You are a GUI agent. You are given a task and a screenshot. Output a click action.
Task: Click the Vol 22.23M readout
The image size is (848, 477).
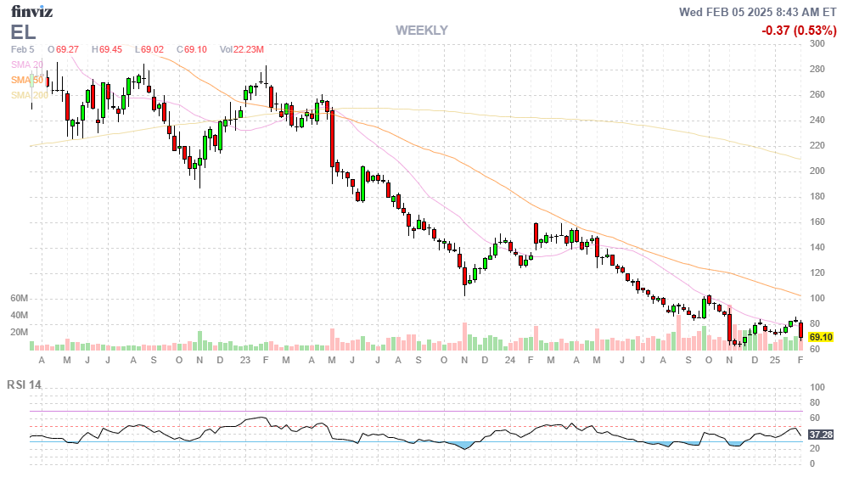[x=242, y=50]
